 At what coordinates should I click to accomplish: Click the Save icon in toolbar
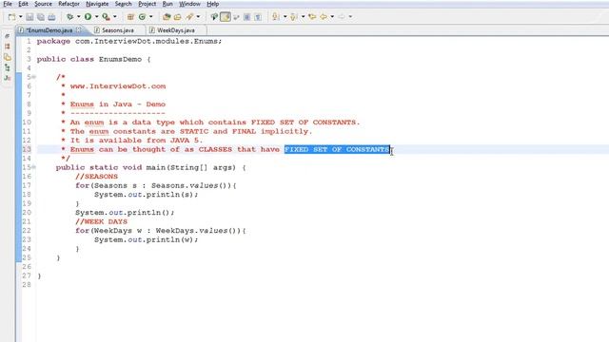(29, 17)
